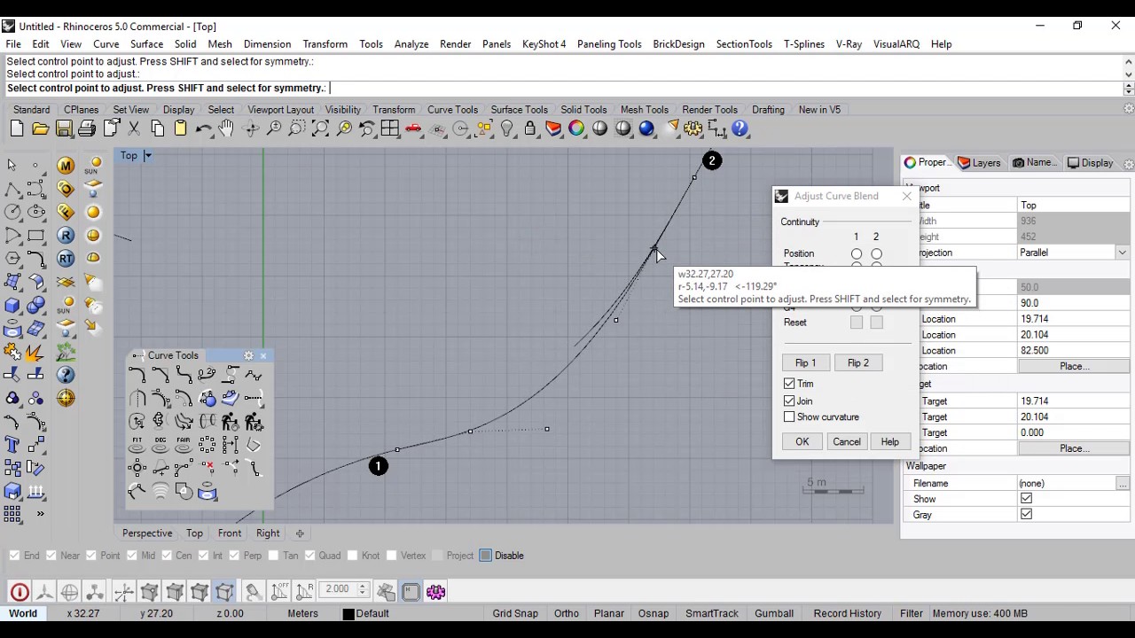
Task: Toggle Grid Snap in status bar
Action: [x=515, y=613]
